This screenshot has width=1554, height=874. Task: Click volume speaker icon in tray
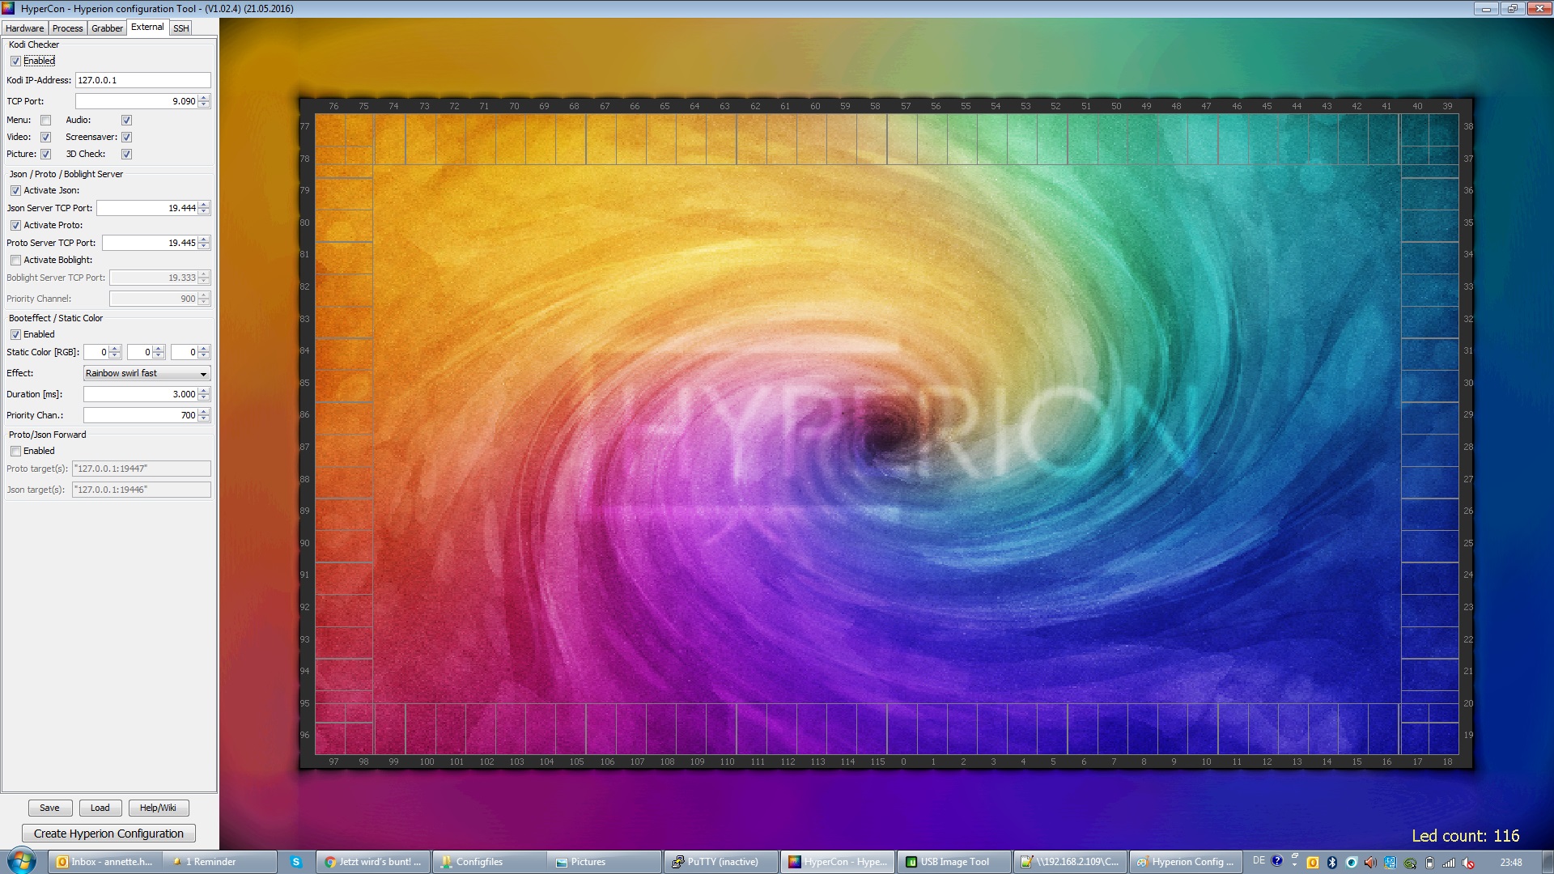pos(1370,863)
